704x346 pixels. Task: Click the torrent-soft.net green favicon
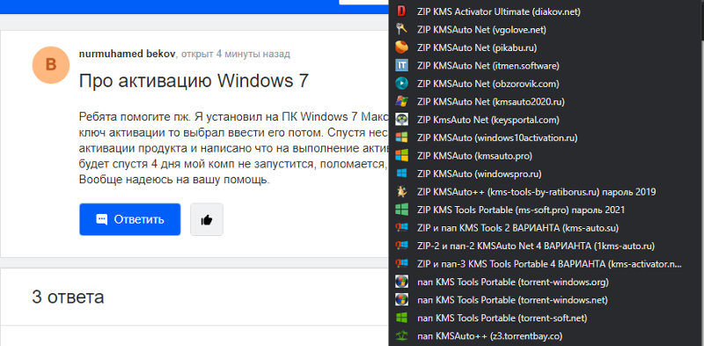point(401,318)
